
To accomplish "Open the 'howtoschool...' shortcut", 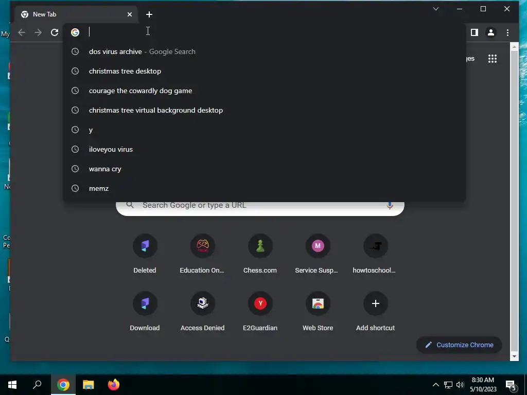I will [375, 254].
